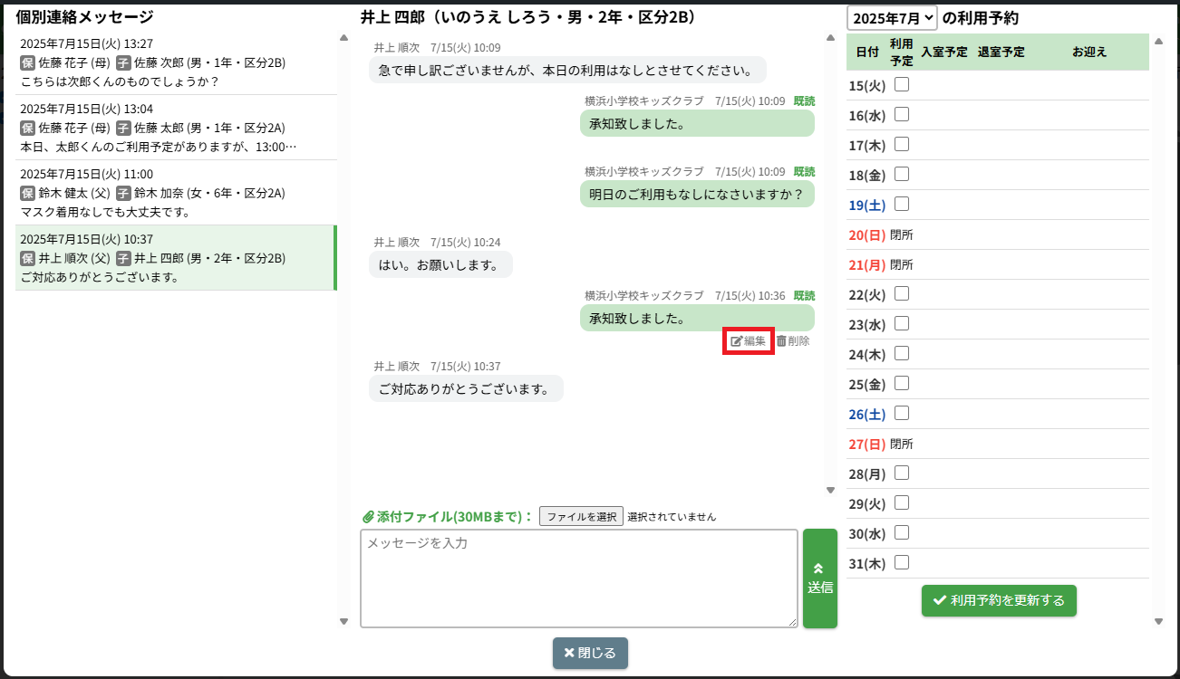Open the 2025年7月 month dropdown
This screenshot has height=679, width=1180.
tap(892, 17)
